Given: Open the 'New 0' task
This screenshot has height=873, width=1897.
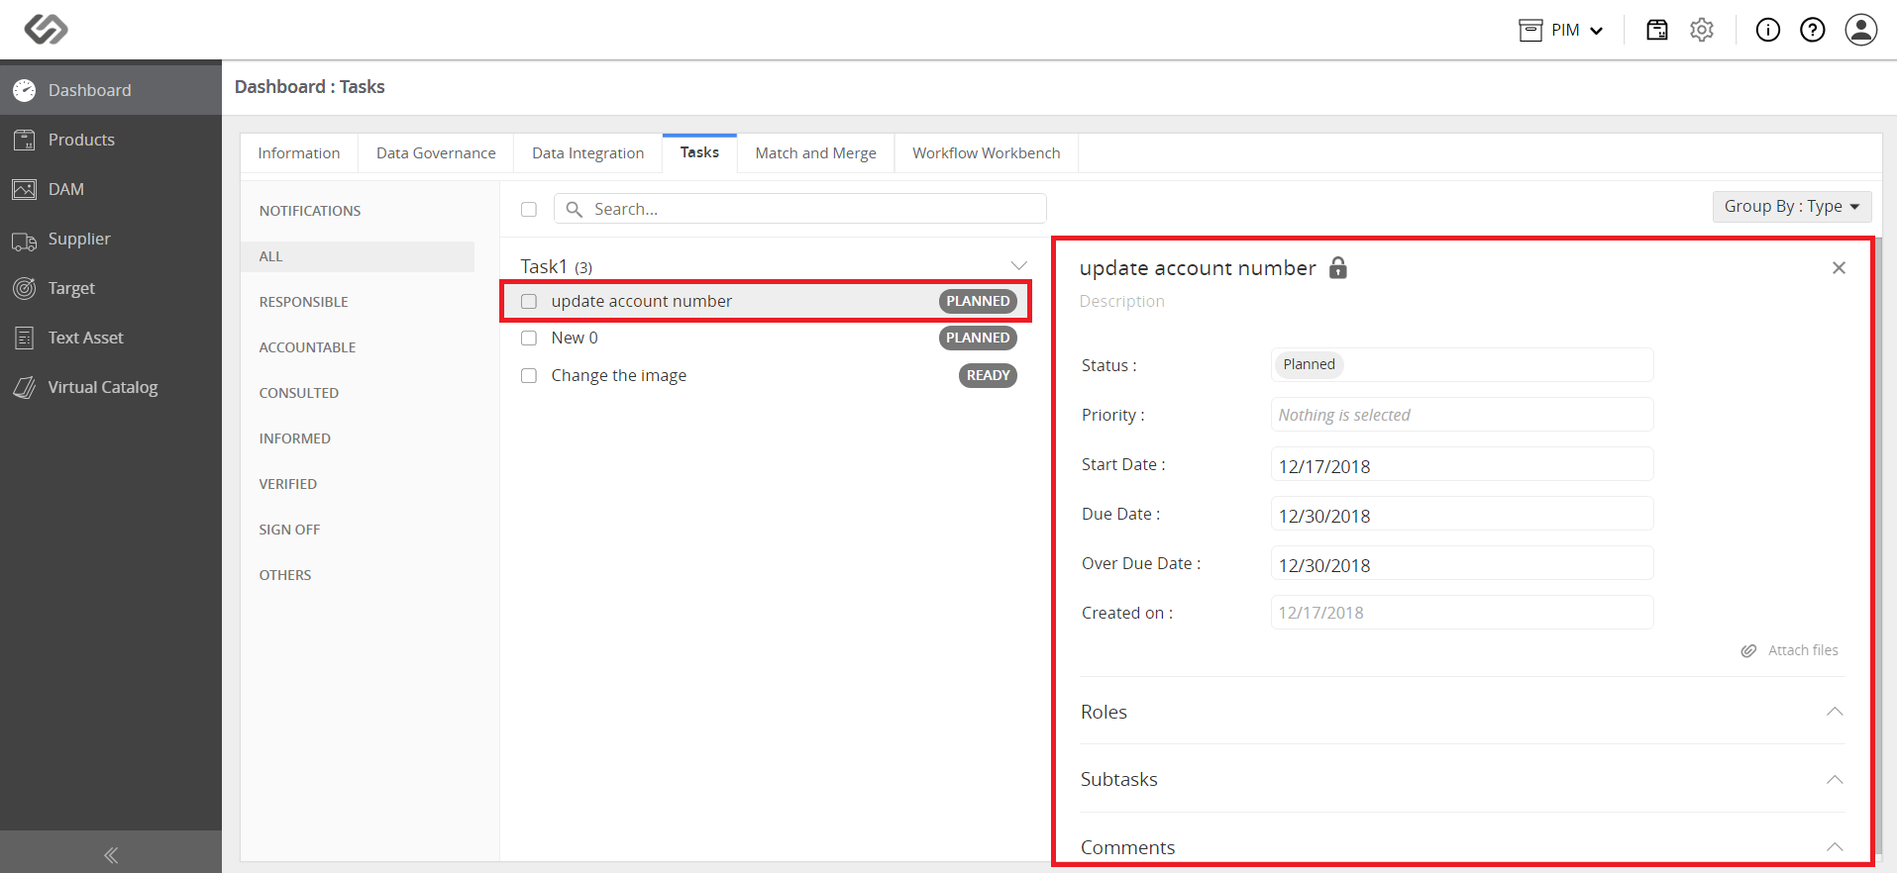Looking at the screenshot, I should click(x=575, y=338).
